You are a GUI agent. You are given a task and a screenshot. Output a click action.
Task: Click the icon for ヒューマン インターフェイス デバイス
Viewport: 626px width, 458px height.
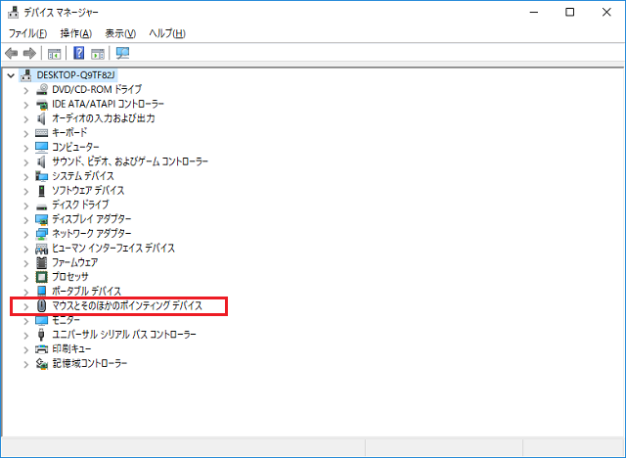click(41, 249)
